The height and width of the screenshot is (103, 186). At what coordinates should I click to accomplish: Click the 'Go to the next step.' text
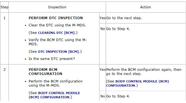pyautogui.click(x=124, y=18)
